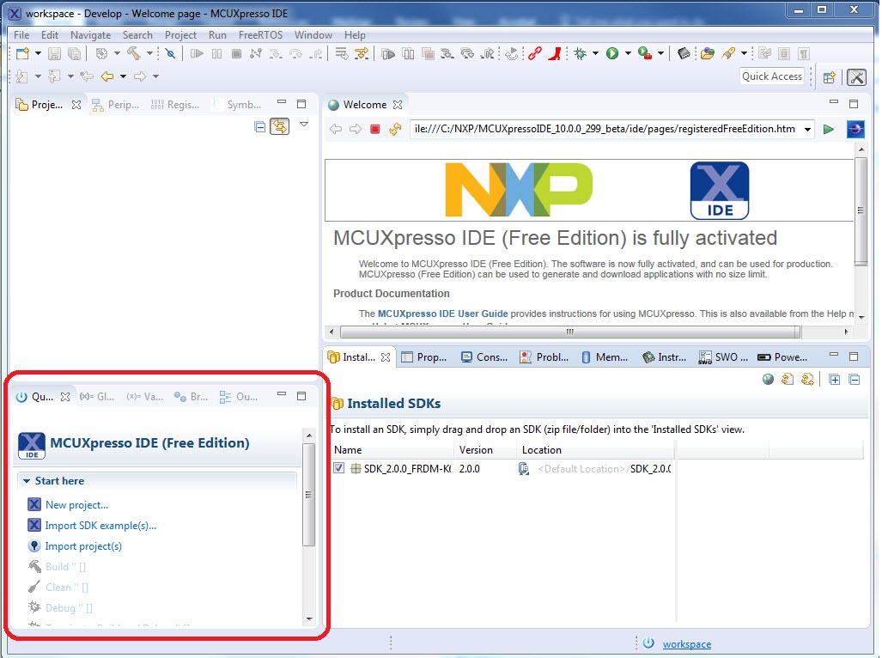Screen dimensions: 882x658
Task: Toggle Link with Editor in Project Explorer
Action: point(279,126)
